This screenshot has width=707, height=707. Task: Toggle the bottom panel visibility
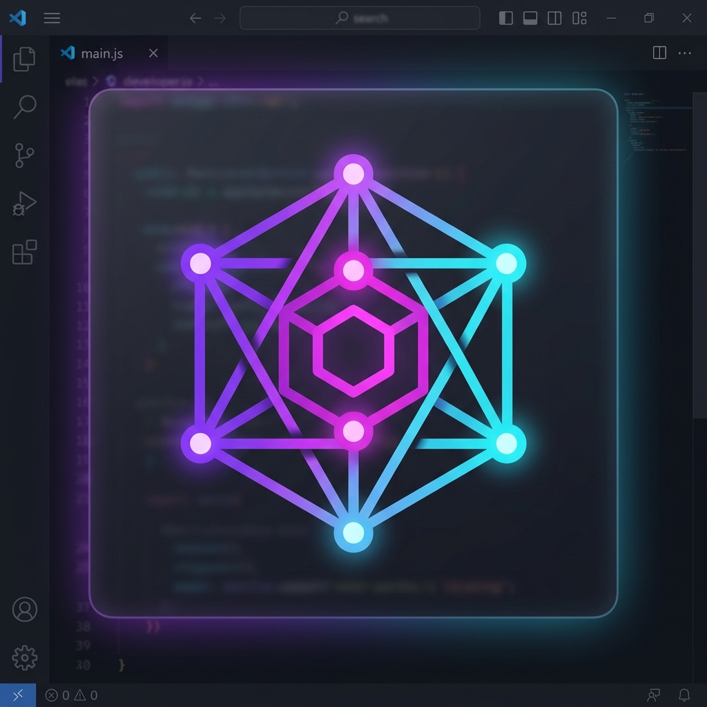tap(530, 19)
